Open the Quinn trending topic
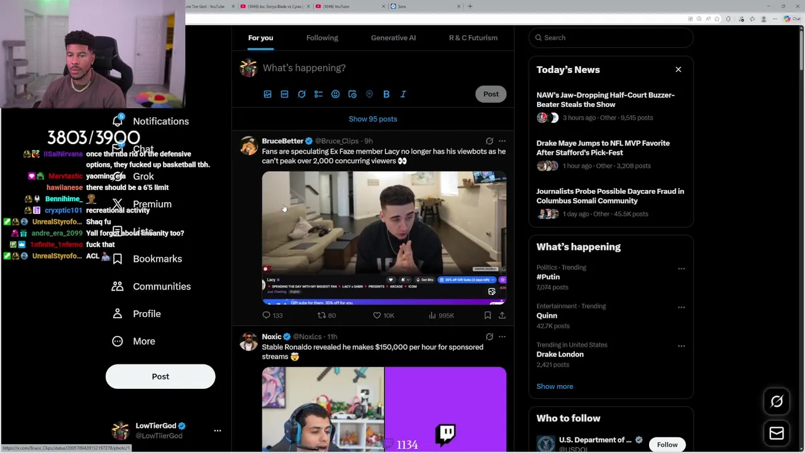The width and height of the screenshot is (805, 453). point(547,316)
